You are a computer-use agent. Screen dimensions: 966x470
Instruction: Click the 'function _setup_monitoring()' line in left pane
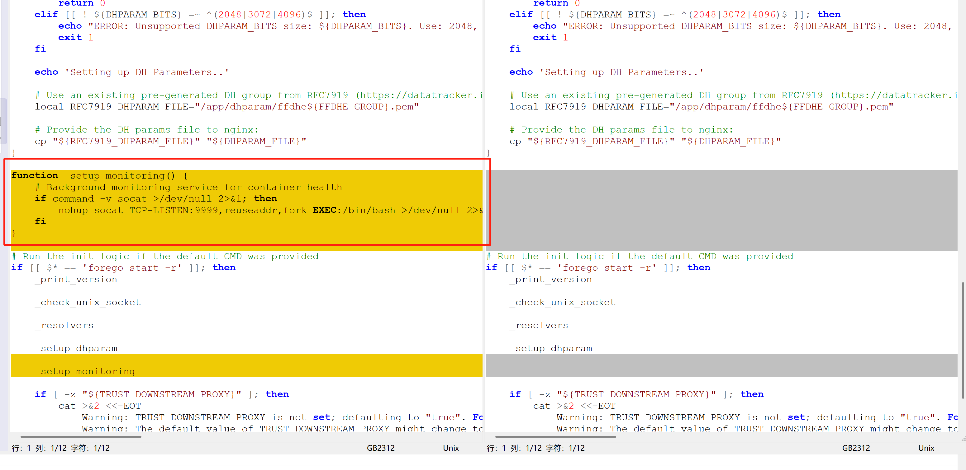click(99, 176)
